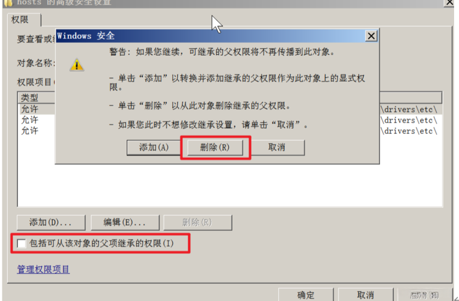
Task: Confirm with the 确定 button
Action: pyautogui.click(x=306, y=294)
